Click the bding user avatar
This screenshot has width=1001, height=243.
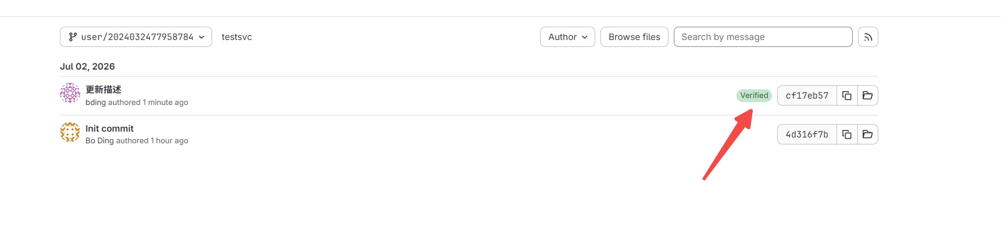70,93
